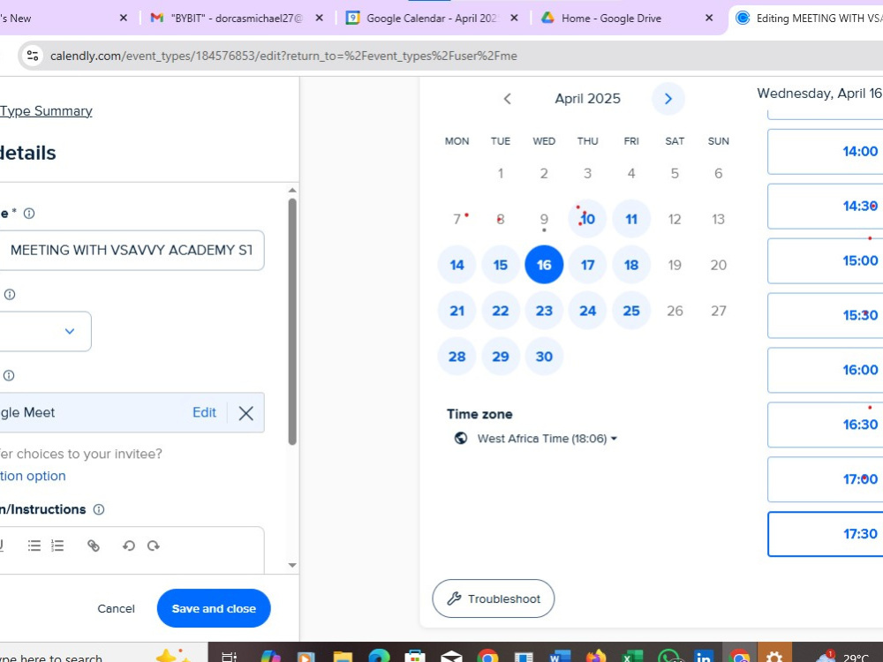Click the scroll-up arrow of the details panel
This screenshot has width=883, height=662.
tap(292, 191)
